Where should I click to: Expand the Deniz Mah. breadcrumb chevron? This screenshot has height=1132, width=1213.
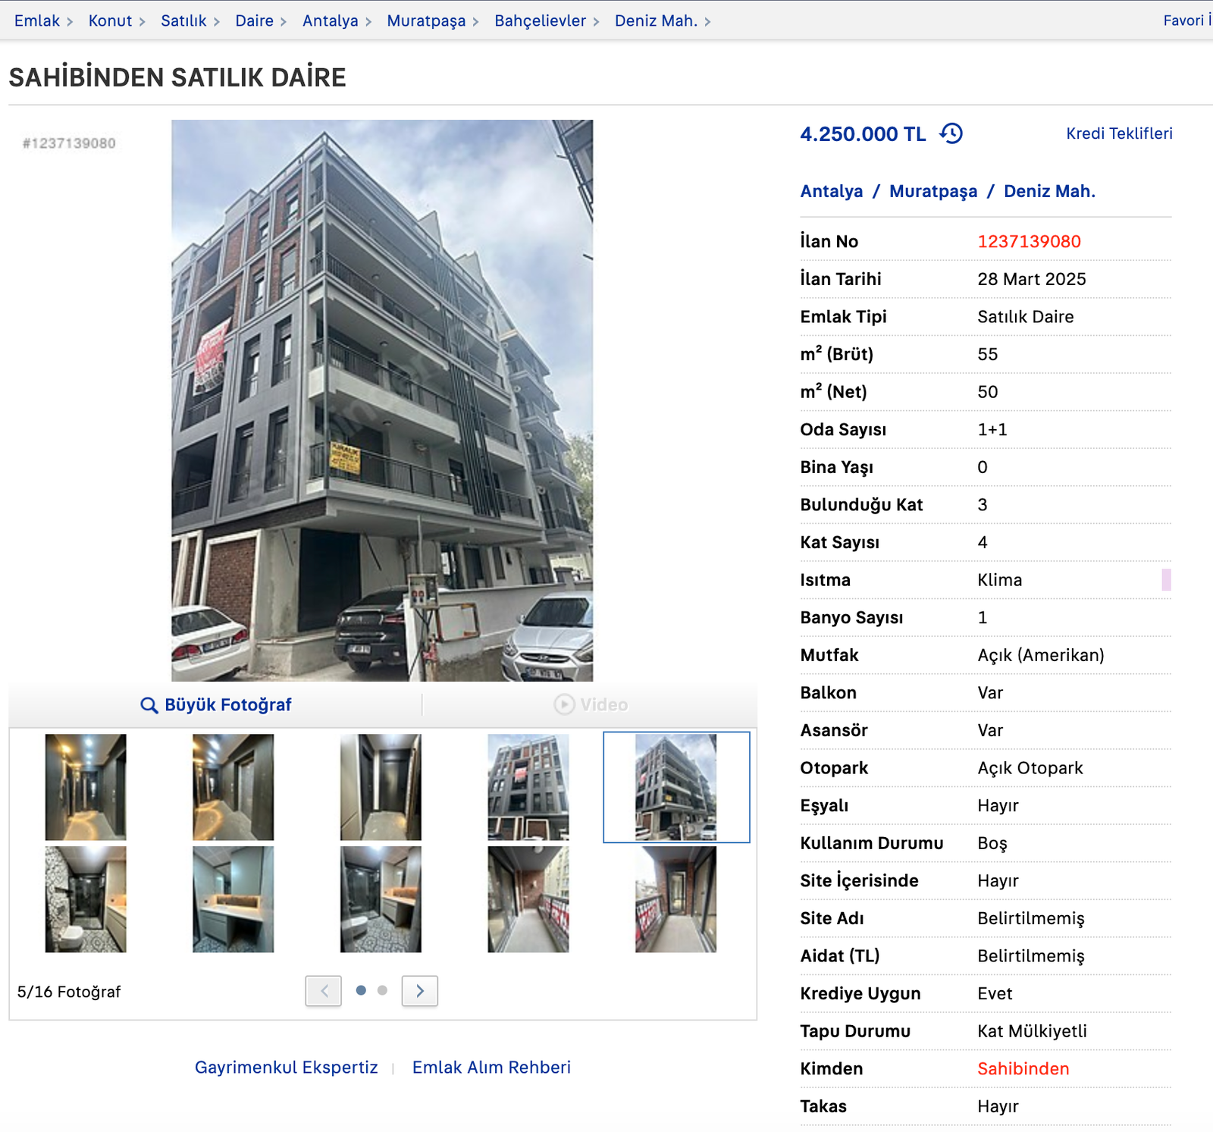click(x=707, y=22)
